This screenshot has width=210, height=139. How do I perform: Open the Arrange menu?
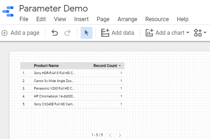point(127,19)
